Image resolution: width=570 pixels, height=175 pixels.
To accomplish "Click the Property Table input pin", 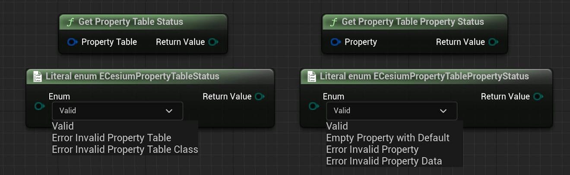I will pyautogui.click(x=73, y=42).
